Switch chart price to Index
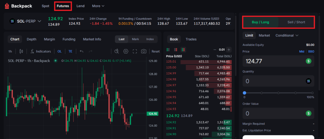Viewport: 324px width, 139px height. pos(150,39)
